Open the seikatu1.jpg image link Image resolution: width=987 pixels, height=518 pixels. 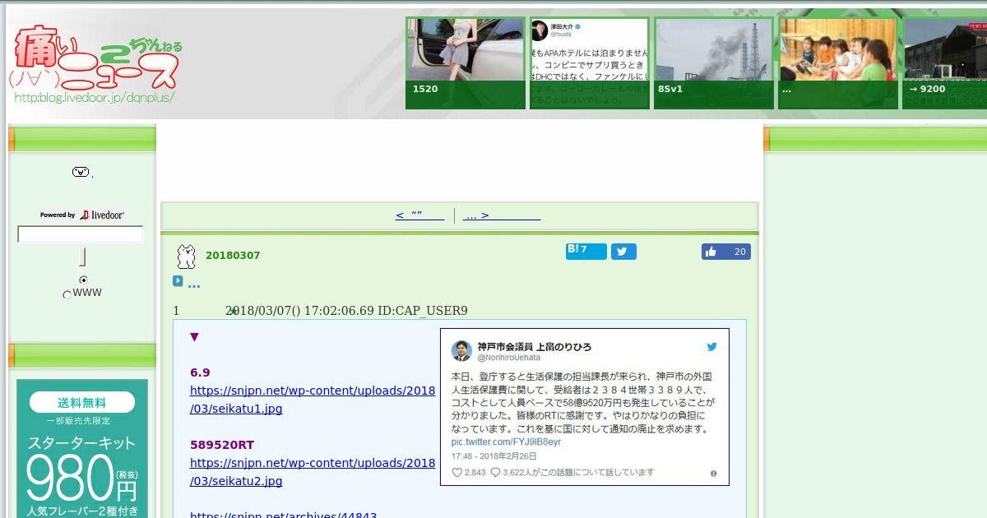pyautogui.click(x=313, y=400)
